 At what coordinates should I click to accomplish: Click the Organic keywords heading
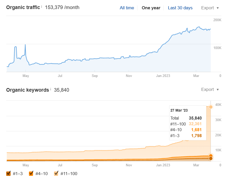coord(27,90)
